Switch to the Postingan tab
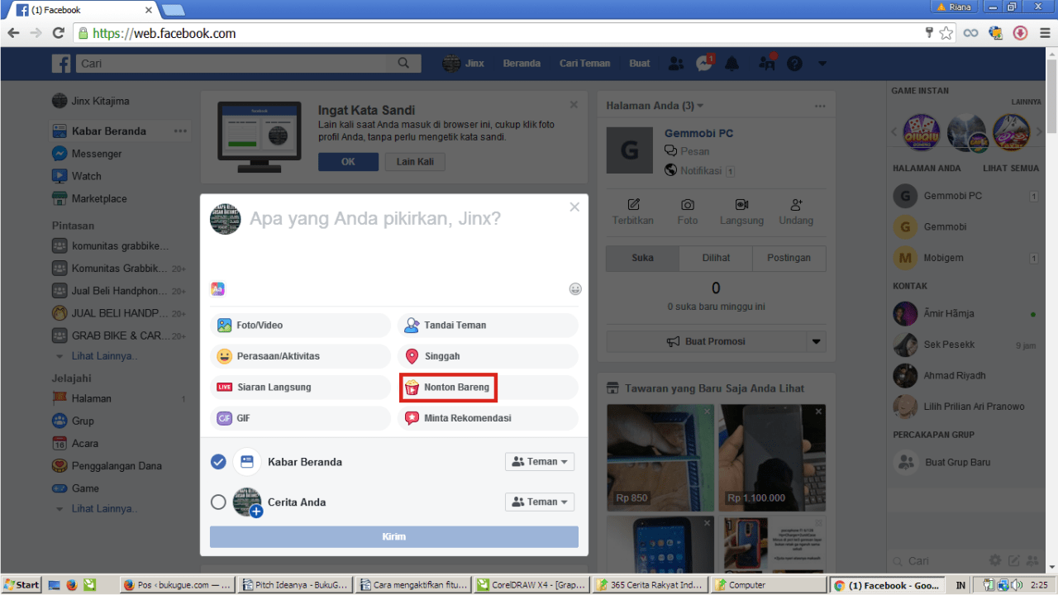 (789, 258)
